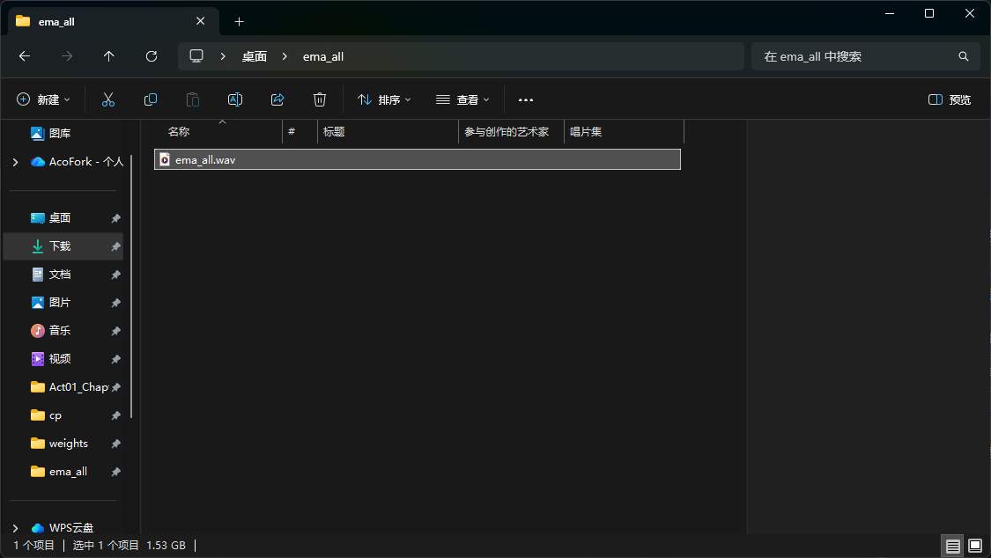
Task: Navigate back to previous folder
Action: point(25,56)
